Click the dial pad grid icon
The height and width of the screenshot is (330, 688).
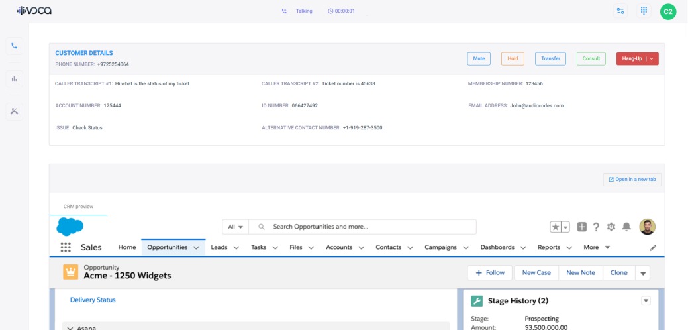pyautogui.click(x=644, y=11)
